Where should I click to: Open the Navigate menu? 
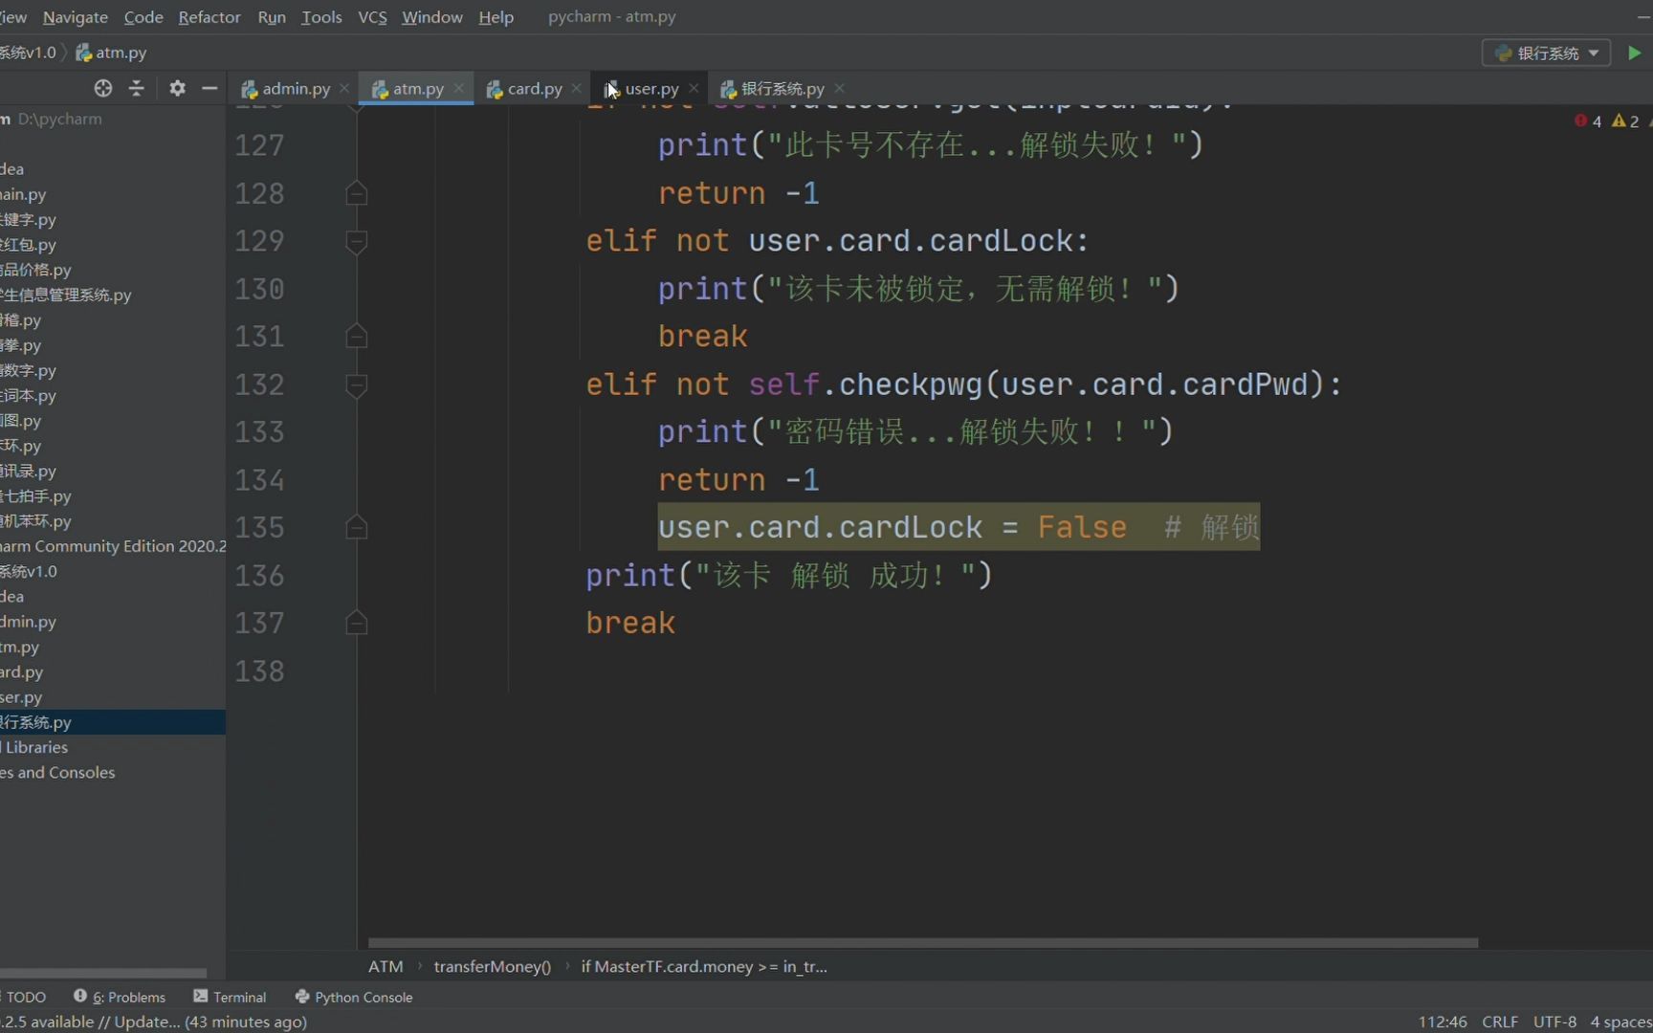(76, 17)
